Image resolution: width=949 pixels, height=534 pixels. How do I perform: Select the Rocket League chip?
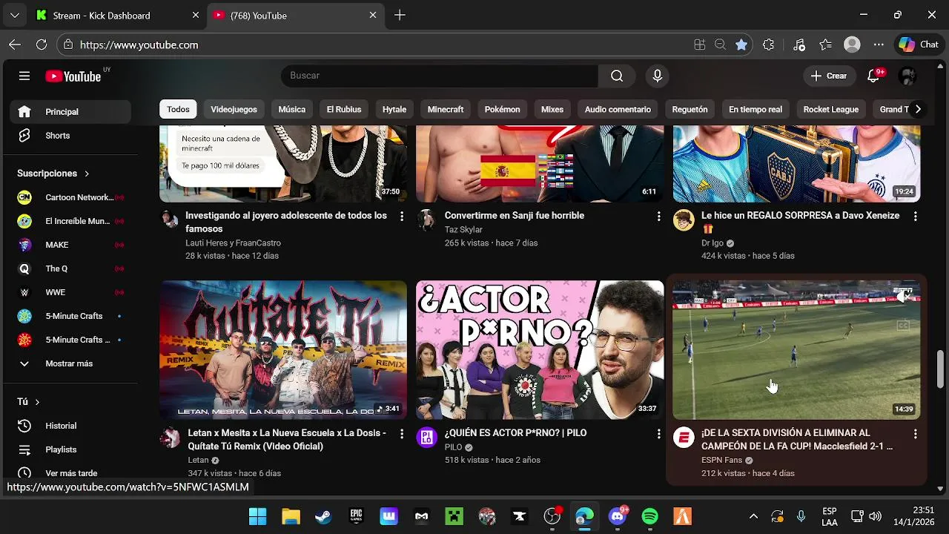pyautogui.click(x=831, y=109)
